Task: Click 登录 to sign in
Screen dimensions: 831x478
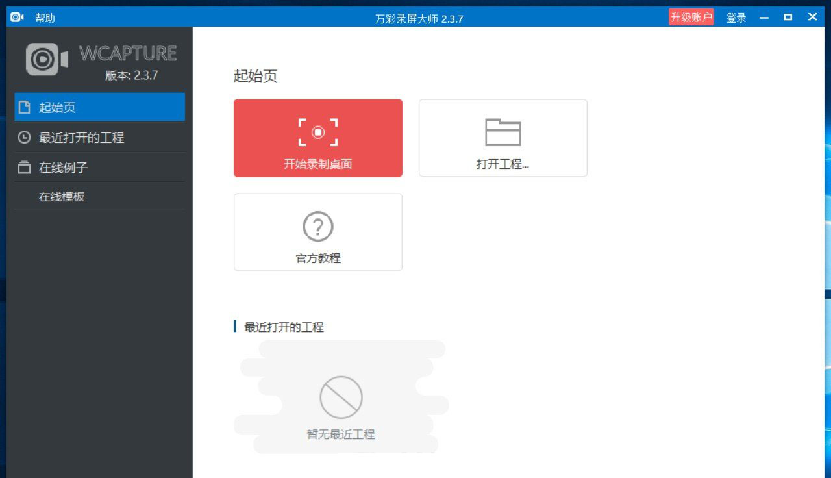Action: tap(736, 18)
